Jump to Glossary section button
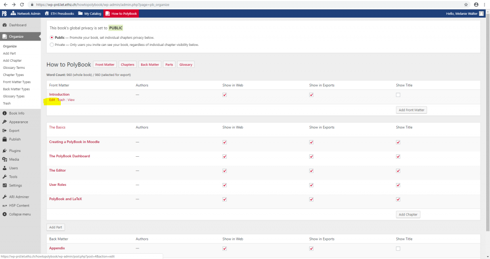This screenshot has height=259, width=490. click(186, 65)
